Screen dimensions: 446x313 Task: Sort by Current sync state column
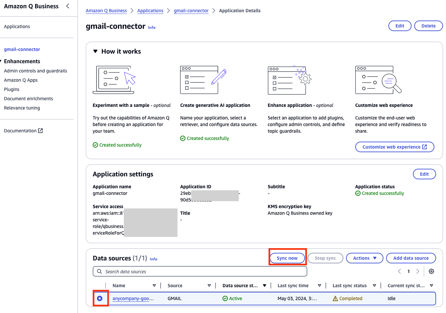click(431, 286)
